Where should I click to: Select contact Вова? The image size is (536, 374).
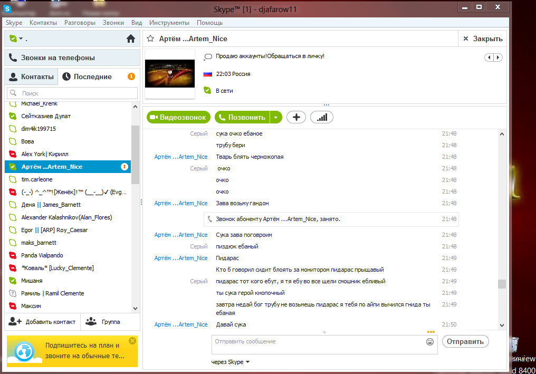68,141
